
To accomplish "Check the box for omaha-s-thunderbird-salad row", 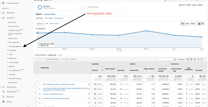I will click(35, 94).
